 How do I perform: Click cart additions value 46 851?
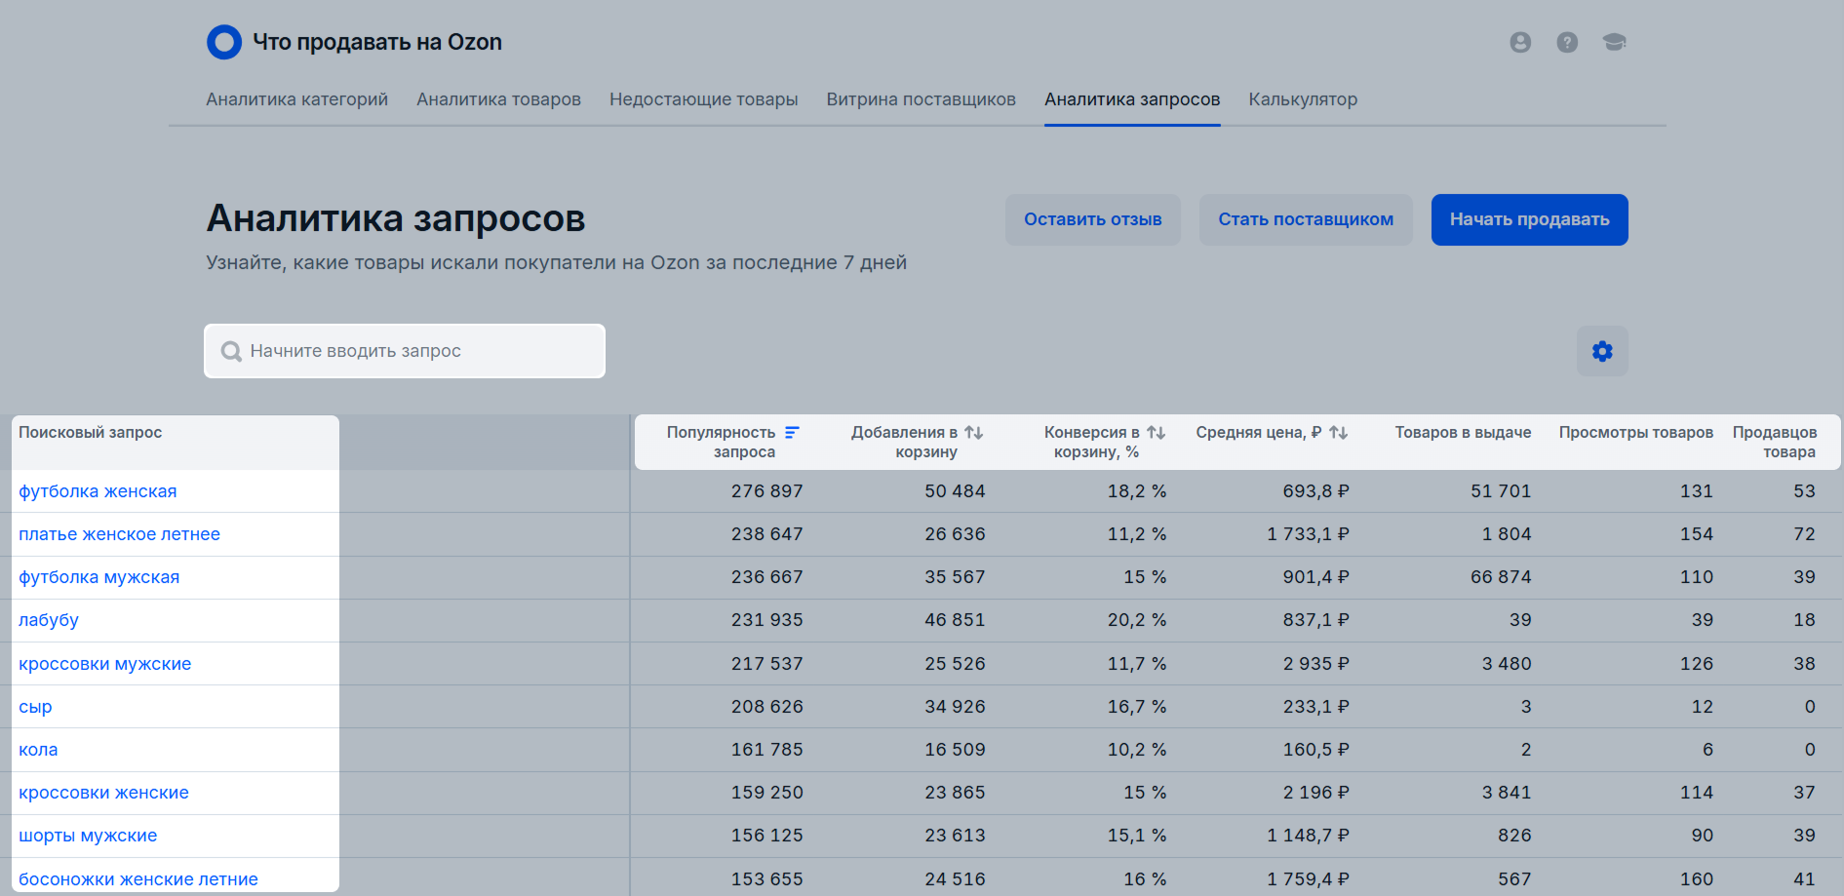click(955, 620)
